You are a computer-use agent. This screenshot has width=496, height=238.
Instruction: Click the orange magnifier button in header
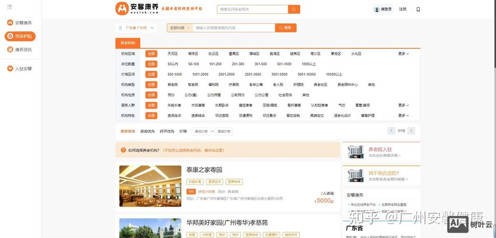pos(294,9)
